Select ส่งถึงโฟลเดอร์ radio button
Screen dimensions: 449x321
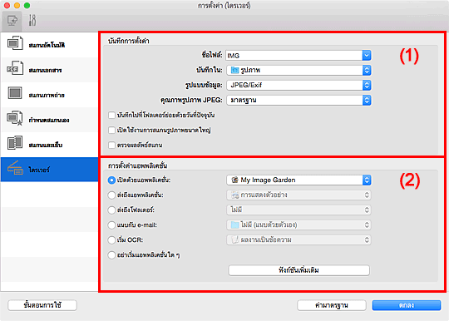point(111,210)
